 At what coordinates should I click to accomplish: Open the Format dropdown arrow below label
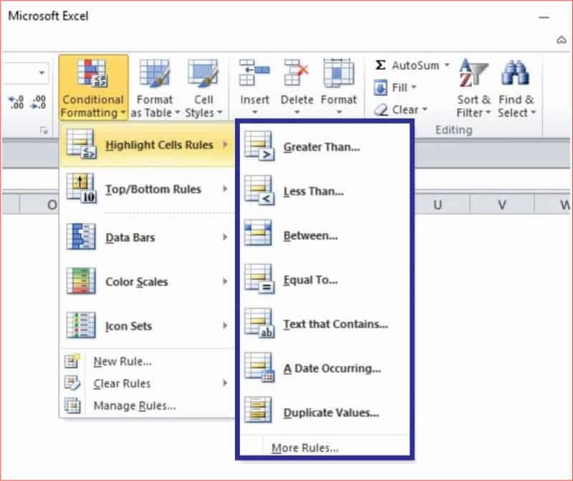(339, 112)
